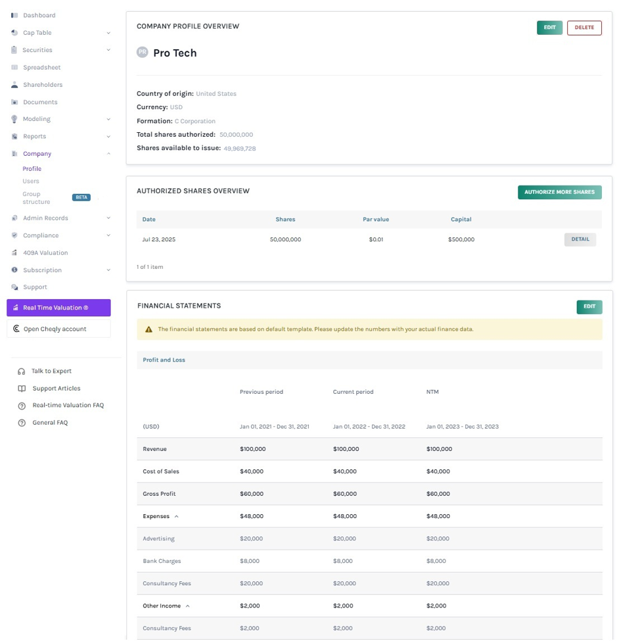Image resolution: width=617 pixels, height=643 pixels.
Task: Expand the Modeling menu chevron
Action: click(x=108, y=119)
